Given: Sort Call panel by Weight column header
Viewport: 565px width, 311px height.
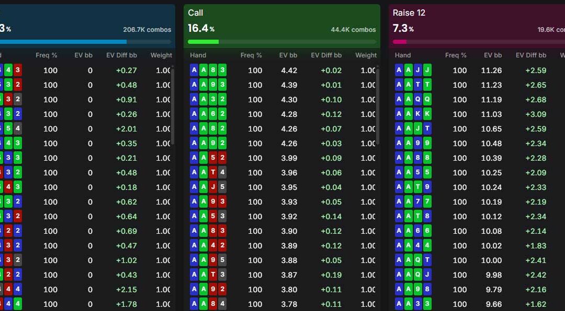Looking at the screenshot, I should coord(366,55).
